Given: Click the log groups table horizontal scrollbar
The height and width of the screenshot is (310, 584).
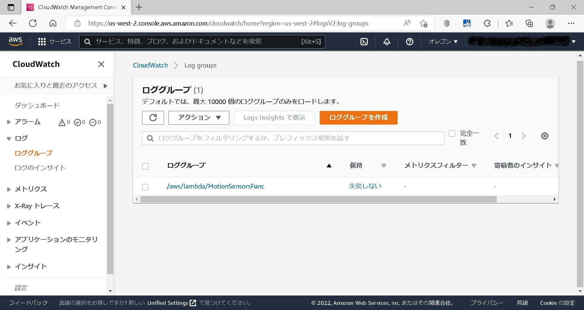Looking at the screenshot, I should click(318, 199).
